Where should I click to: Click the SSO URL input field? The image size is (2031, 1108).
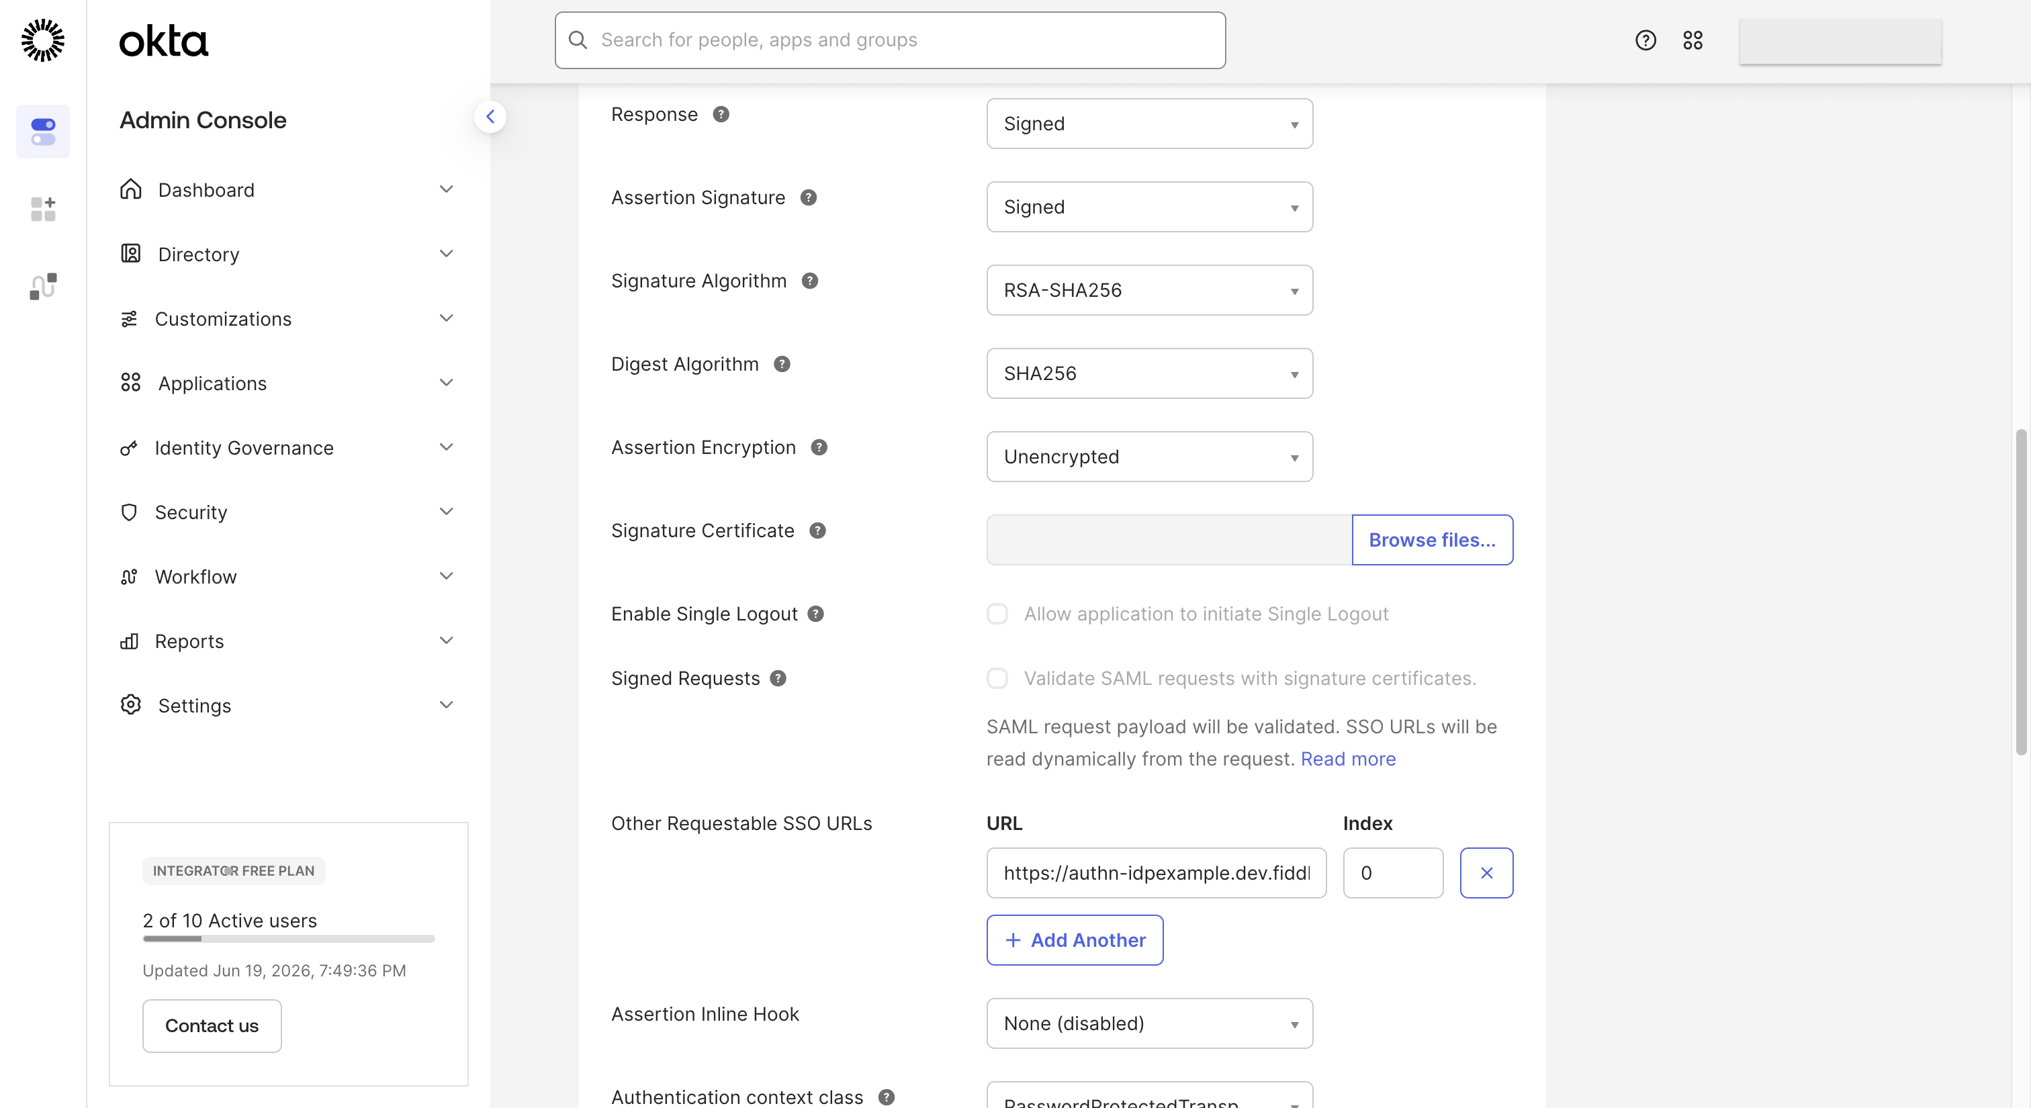coord(1156,873)
